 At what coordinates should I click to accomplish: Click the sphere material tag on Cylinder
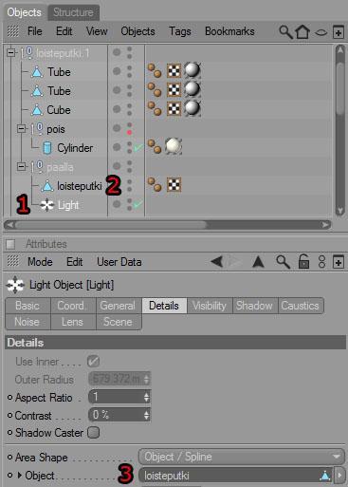click(174, 146)
